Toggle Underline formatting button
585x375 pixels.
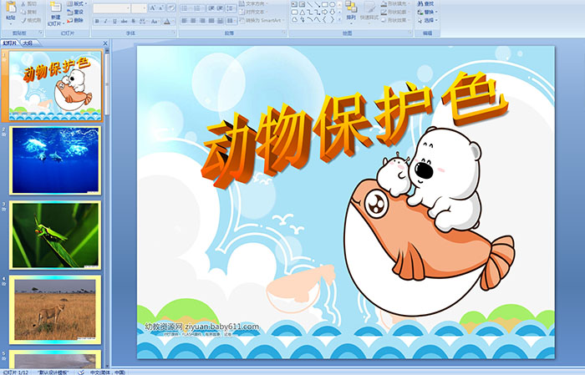(114, 20)
